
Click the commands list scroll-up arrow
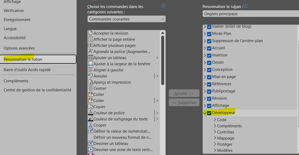[x=163, y=33]
